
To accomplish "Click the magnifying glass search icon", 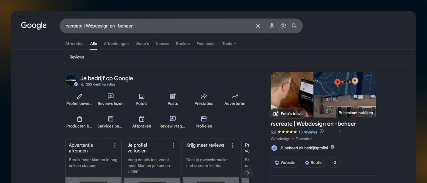I will 294,26.
